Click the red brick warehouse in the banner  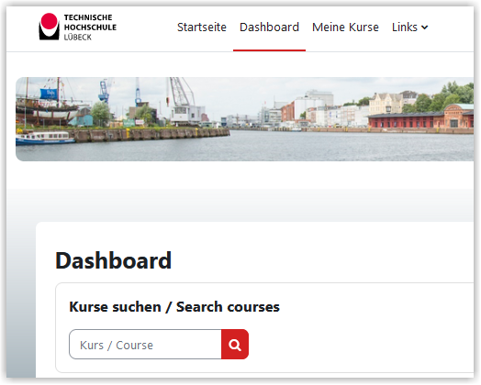click(420, 119)
